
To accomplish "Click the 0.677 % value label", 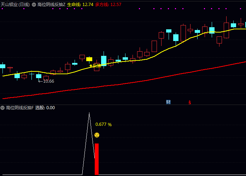I will (x=104, y=124).
